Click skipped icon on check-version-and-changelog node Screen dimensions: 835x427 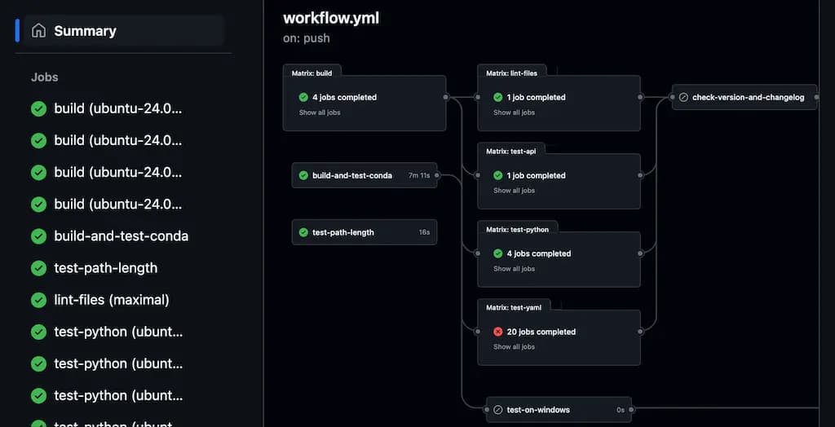[683, 97]
